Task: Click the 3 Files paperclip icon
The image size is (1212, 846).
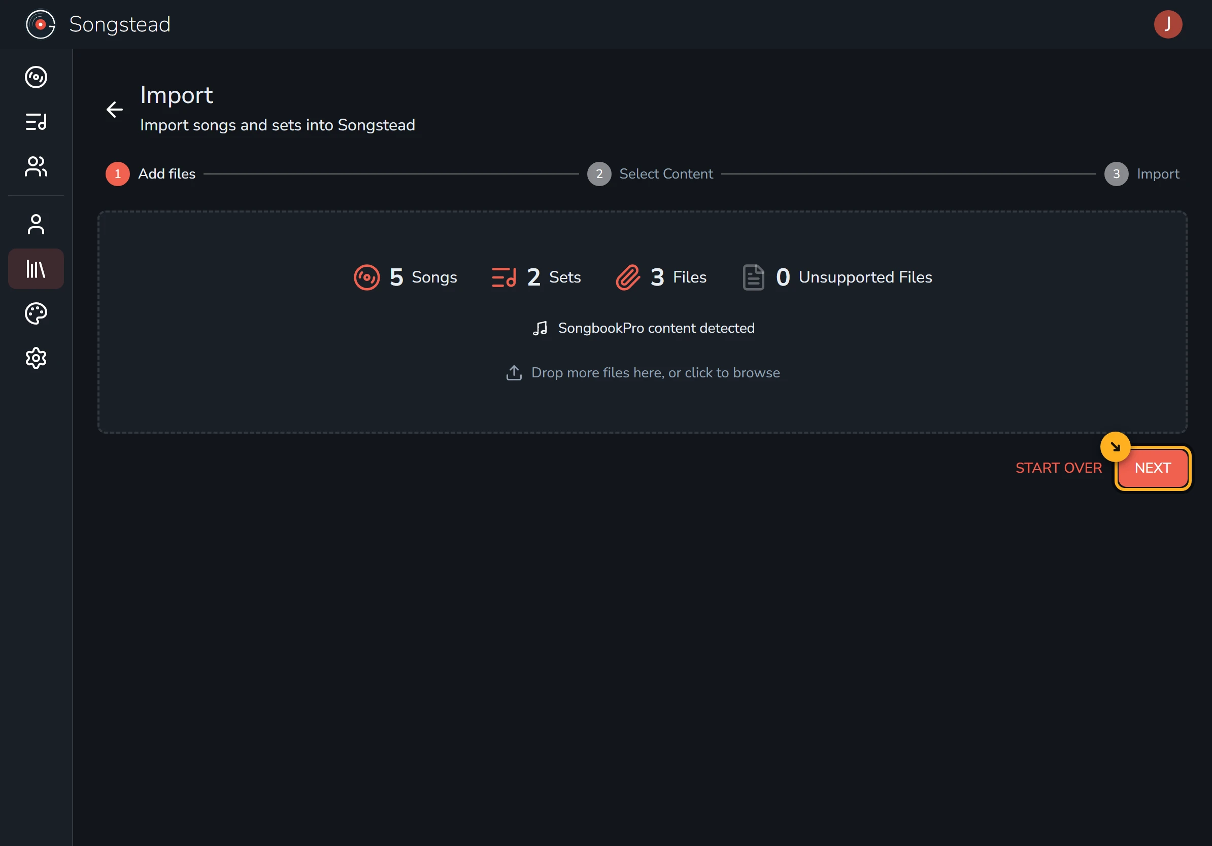Action: [628, 277]
